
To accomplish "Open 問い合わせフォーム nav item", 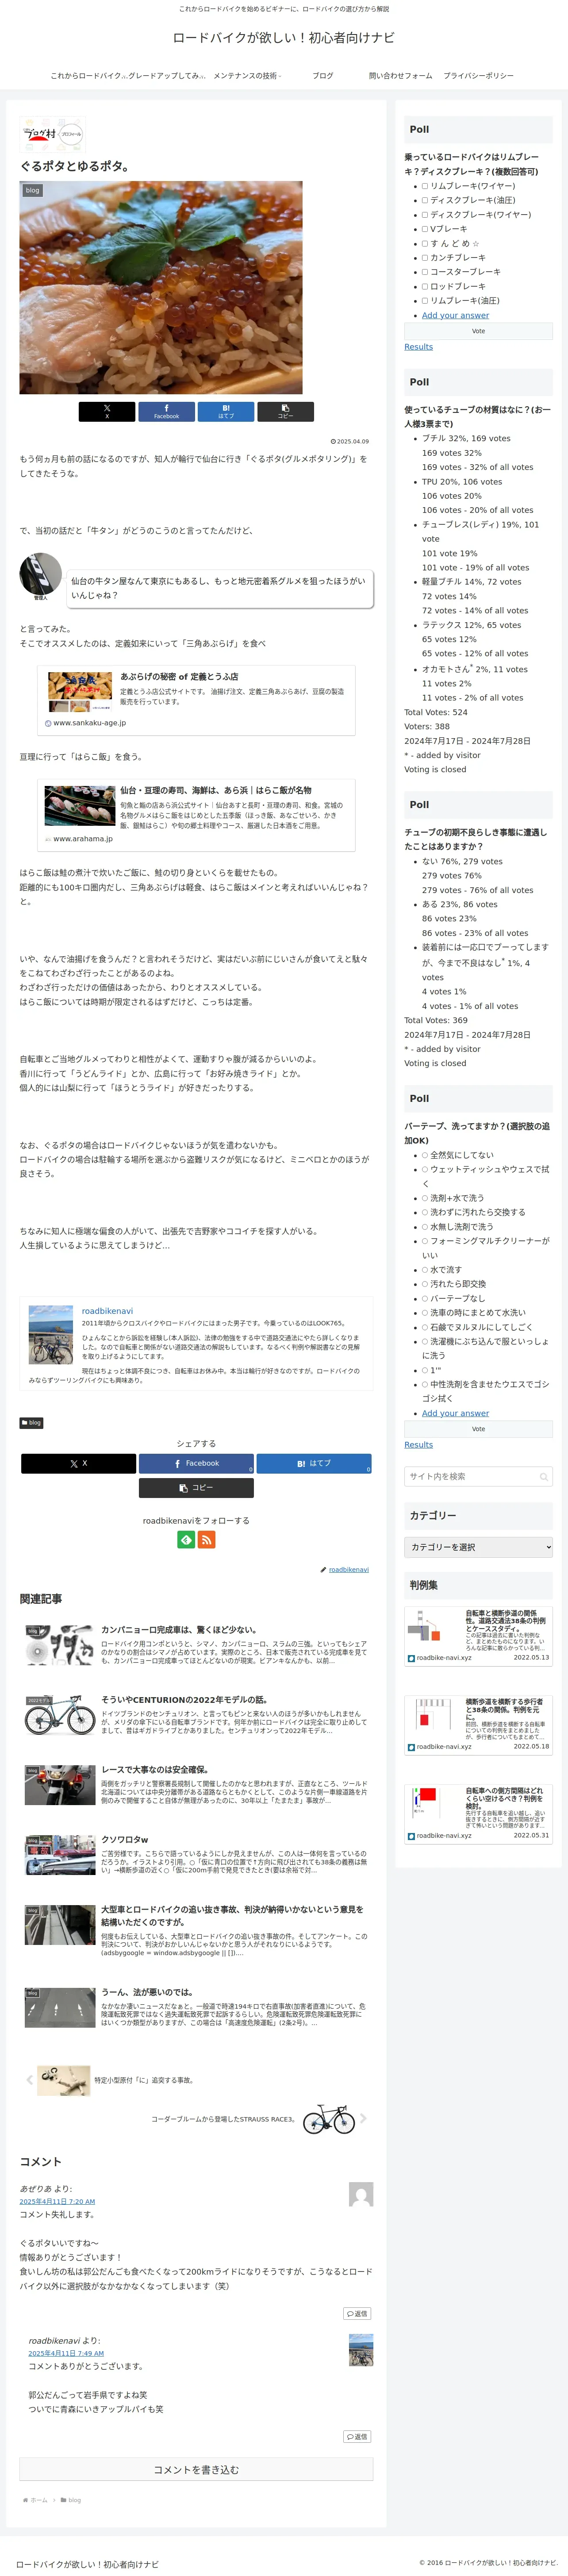I will 400,76.
